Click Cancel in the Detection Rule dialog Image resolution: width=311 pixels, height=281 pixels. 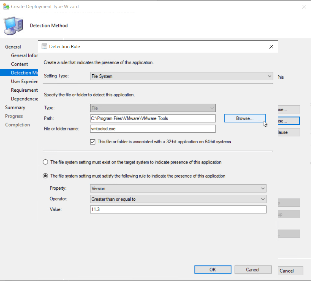(x=253, y=270)
